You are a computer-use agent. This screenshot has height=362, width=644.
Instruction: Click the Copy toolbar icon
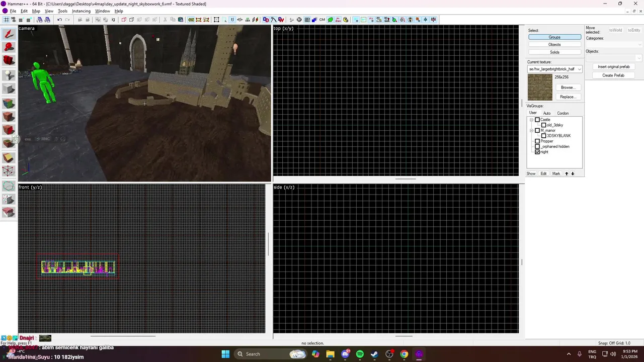pyautogui.click(x=173, y=20)
